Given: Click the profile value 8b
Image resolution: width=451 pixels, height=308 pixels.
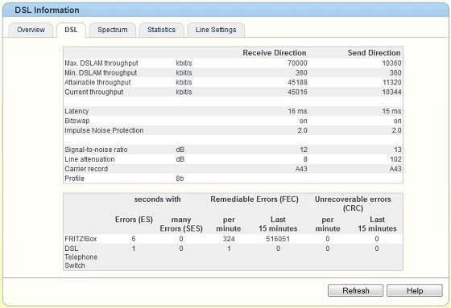Looking at the screenshot, I should pos(180,179).
